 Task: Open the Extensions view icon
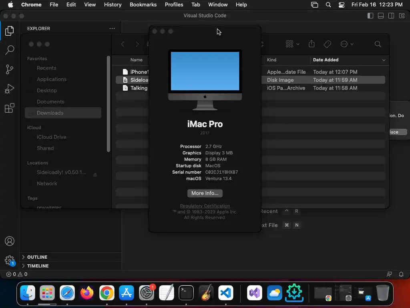10,108
